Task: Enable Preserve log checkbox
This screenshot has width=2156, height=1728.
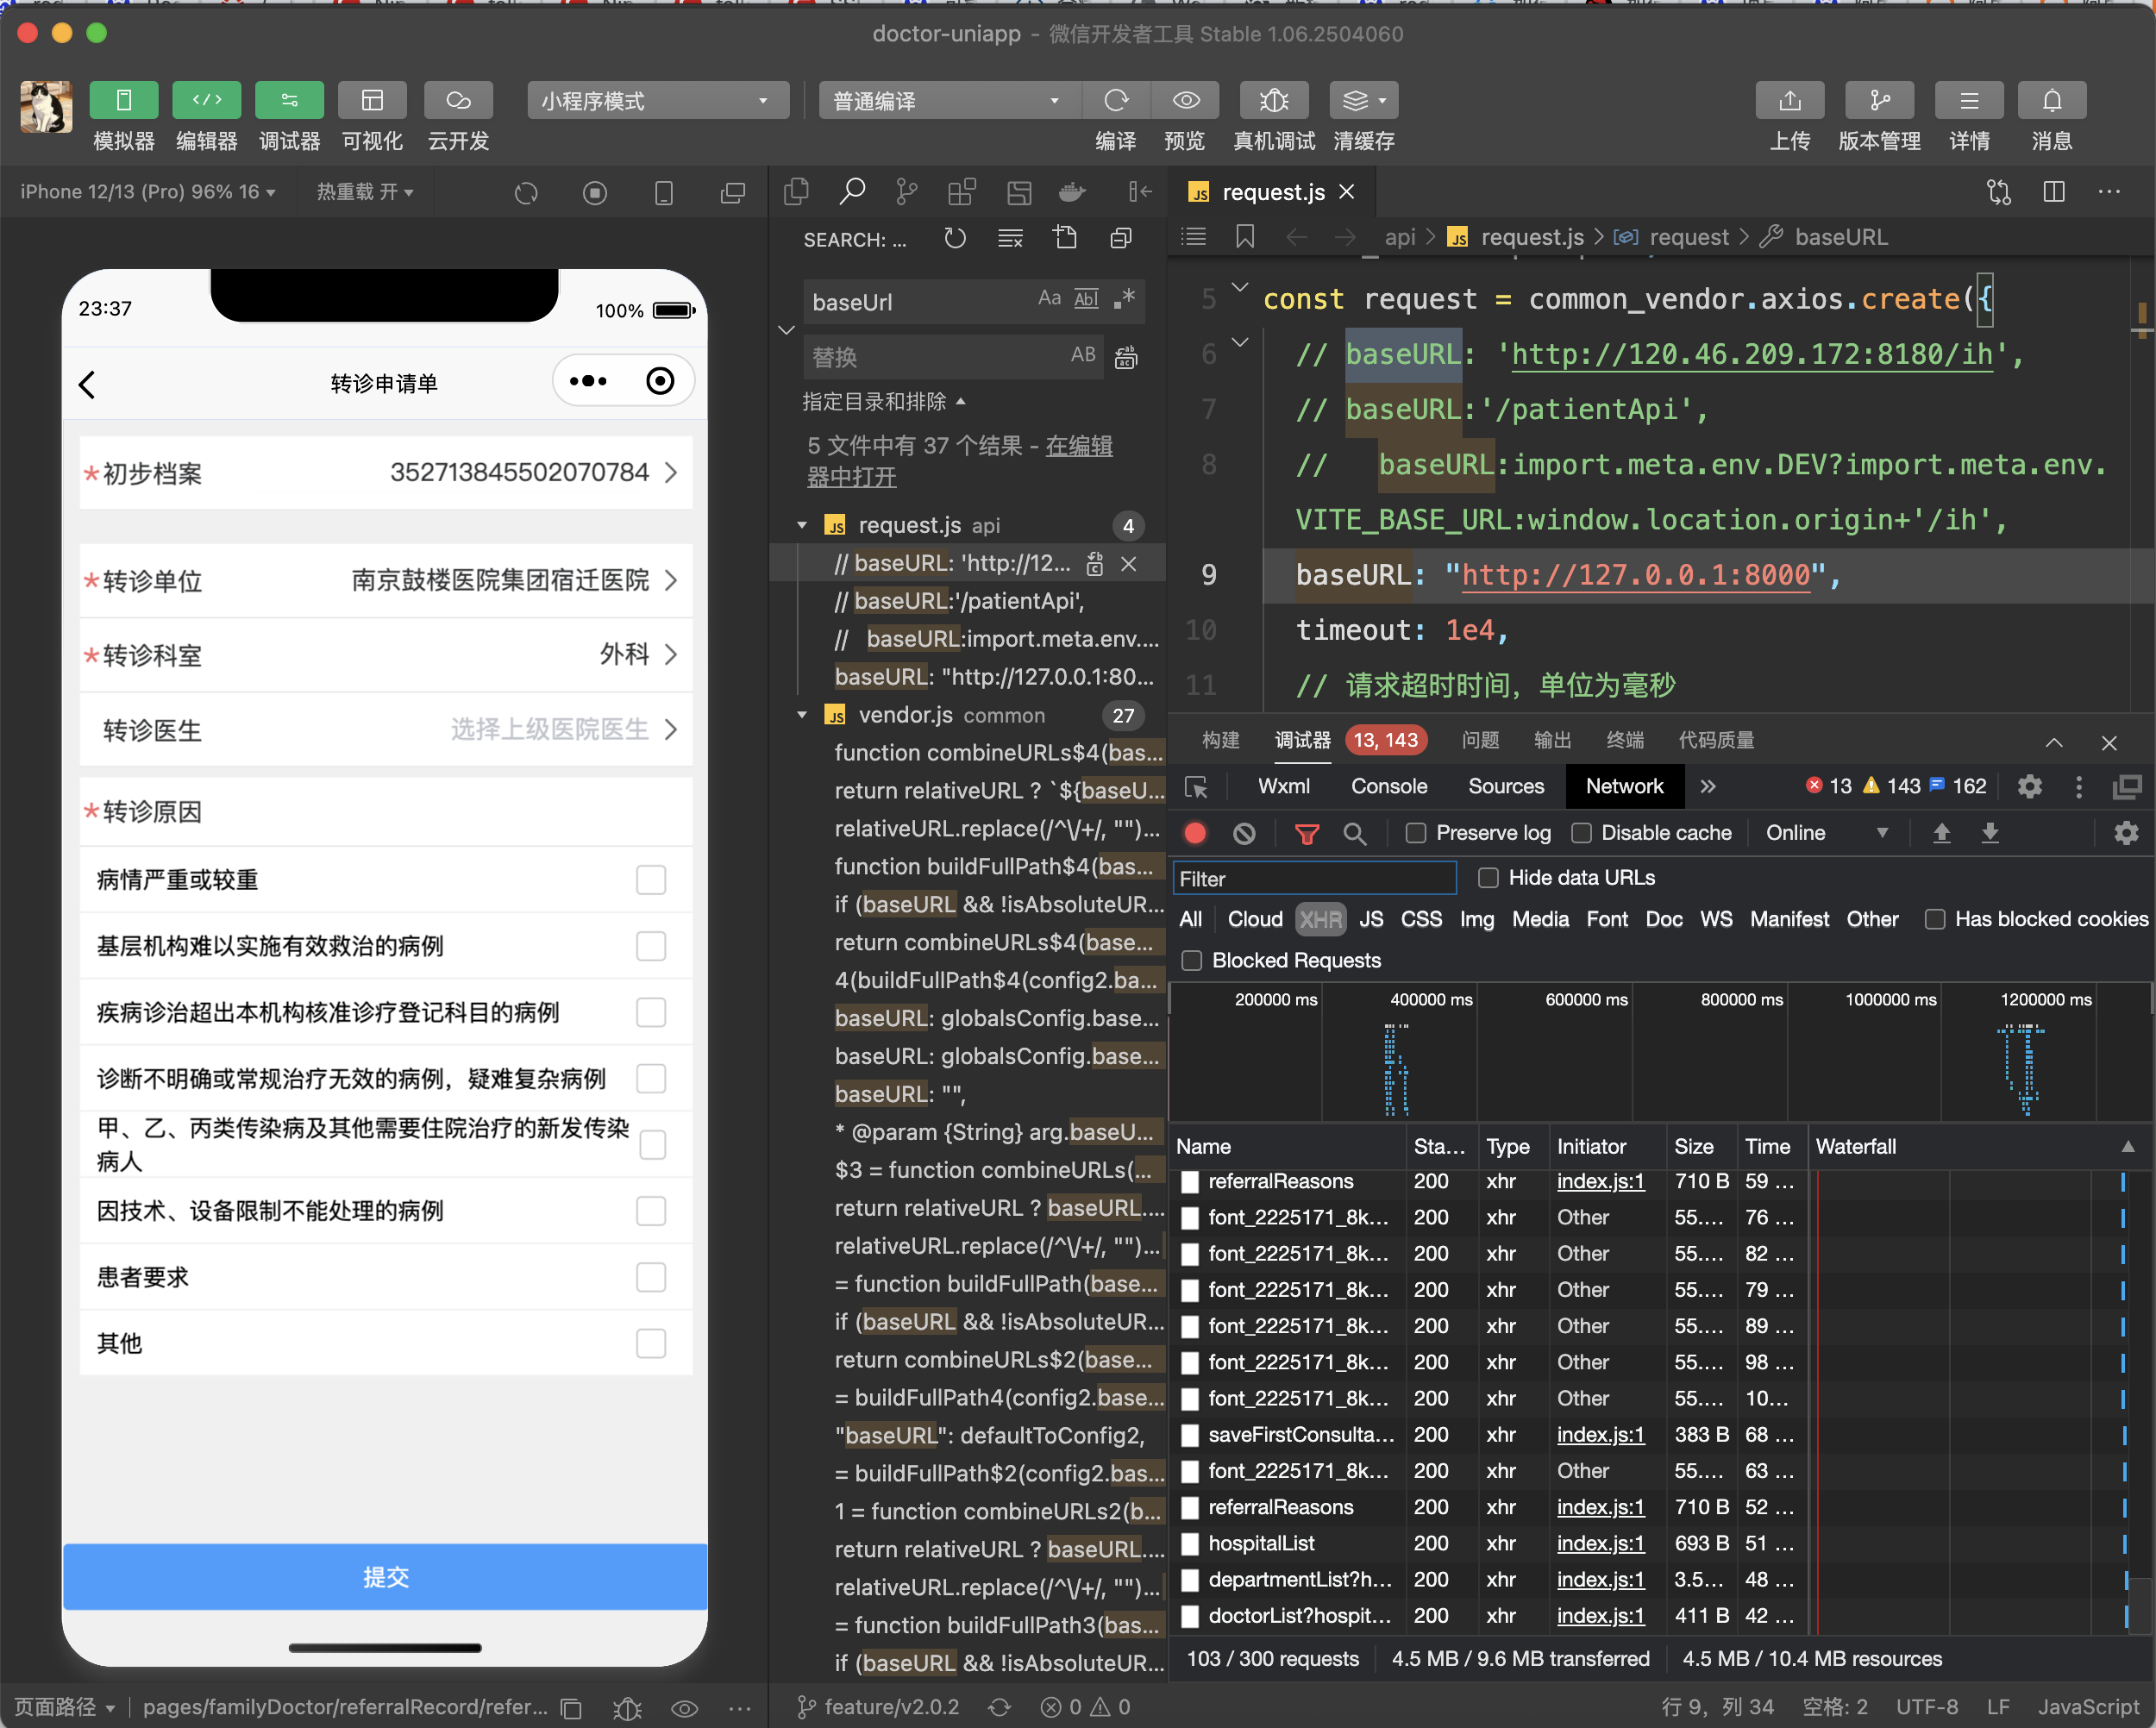Action: tap(1416, 833)
